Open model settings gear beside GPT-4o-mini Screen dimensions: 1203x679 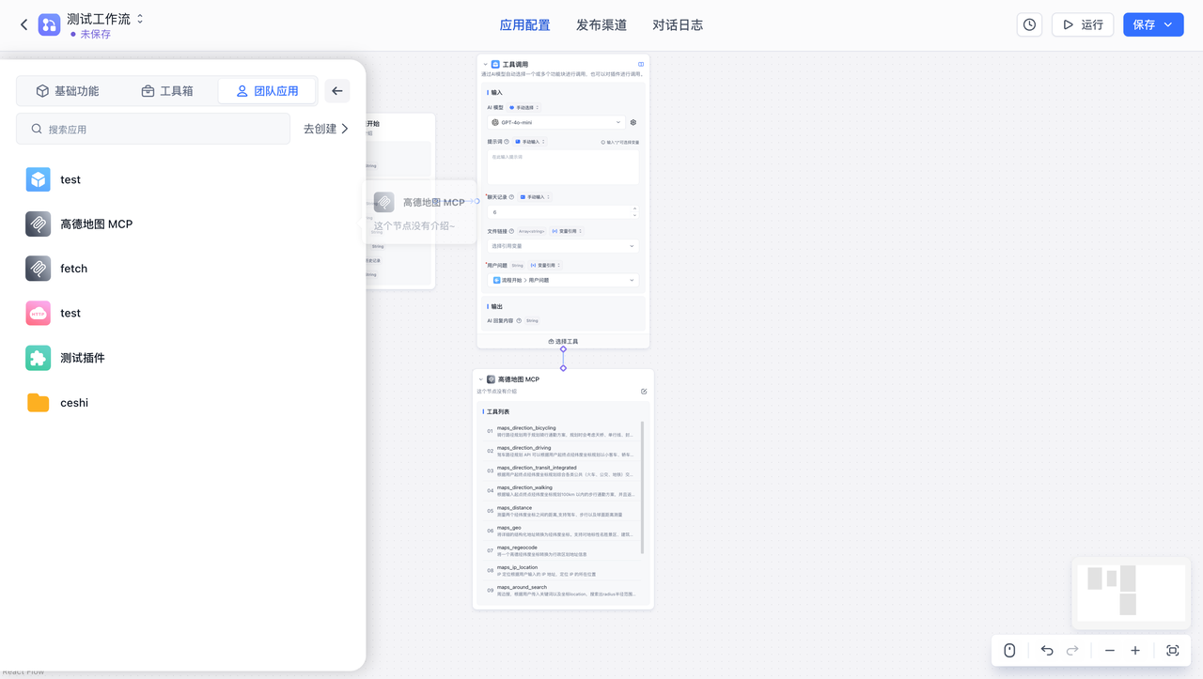coord(633,123)
